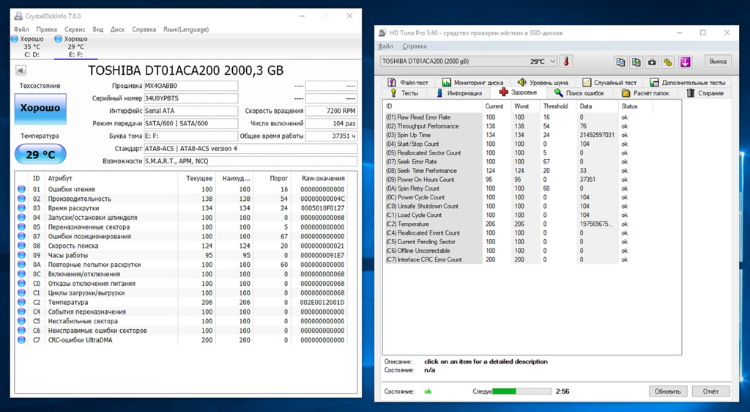Image resolution: width=750 pixels, height=412 pixels.
Task: Open CrystalDiskInfo Правка menu
Action: tap(46, 29)
